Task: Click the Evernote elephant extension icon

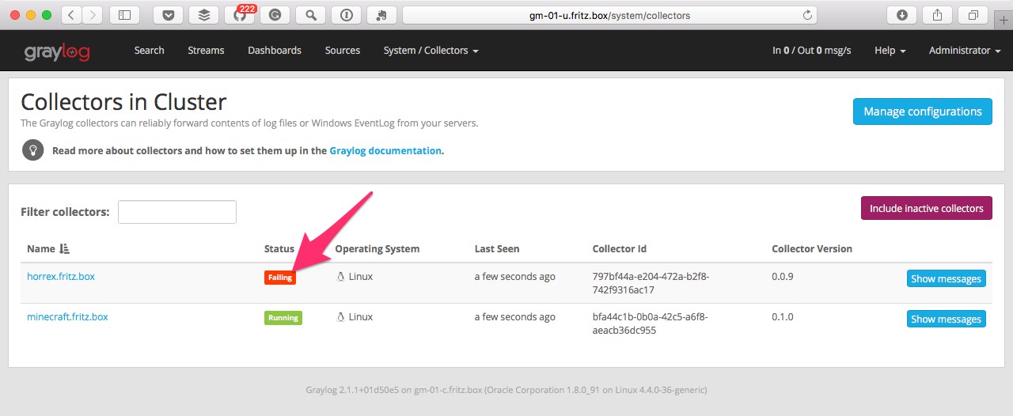Action: tap(381, 15)
